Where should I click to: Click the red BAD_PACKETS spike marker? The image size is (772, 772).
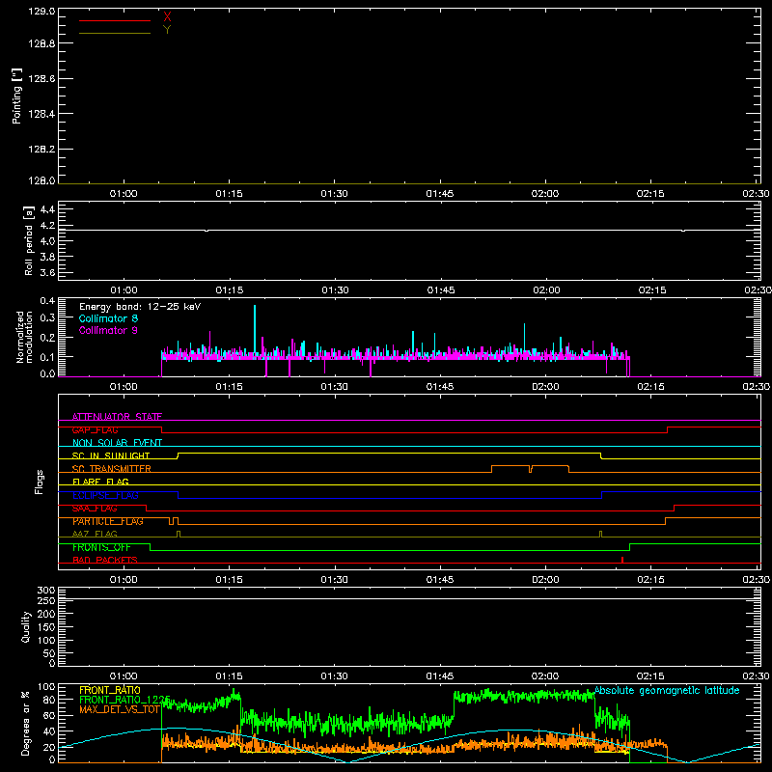pyautogui.click(x=622, y=560)
